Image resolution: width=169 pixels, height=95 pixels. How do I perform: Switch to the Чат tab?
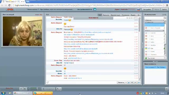point(100,15)
